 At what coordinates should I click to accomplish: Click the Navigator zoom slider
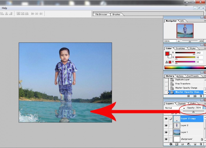190,41
